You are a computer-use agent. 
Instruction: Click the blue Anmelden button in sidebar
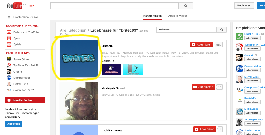pyautogui.click(x=14, y=124)
